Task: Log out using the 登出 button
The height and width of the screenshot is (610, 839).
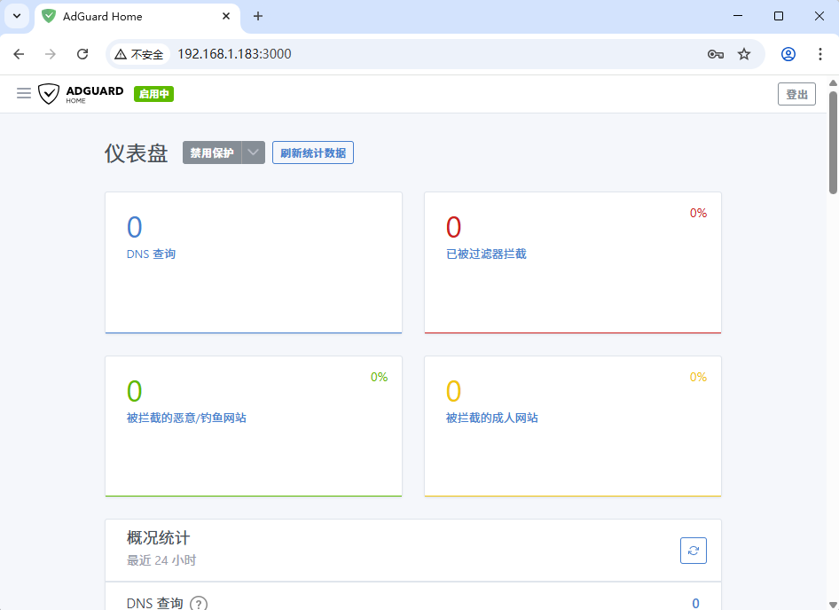Action: [x=796, y=94]
